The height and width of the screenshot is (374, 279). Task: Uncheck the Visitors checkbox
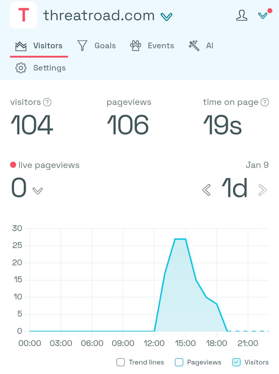tap(236, 362)
